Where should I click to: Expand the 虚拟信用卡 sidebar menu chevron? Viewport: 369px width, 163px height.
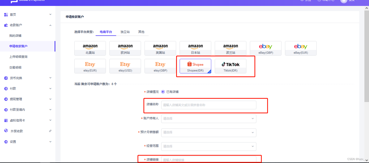(x=50, y=120)
